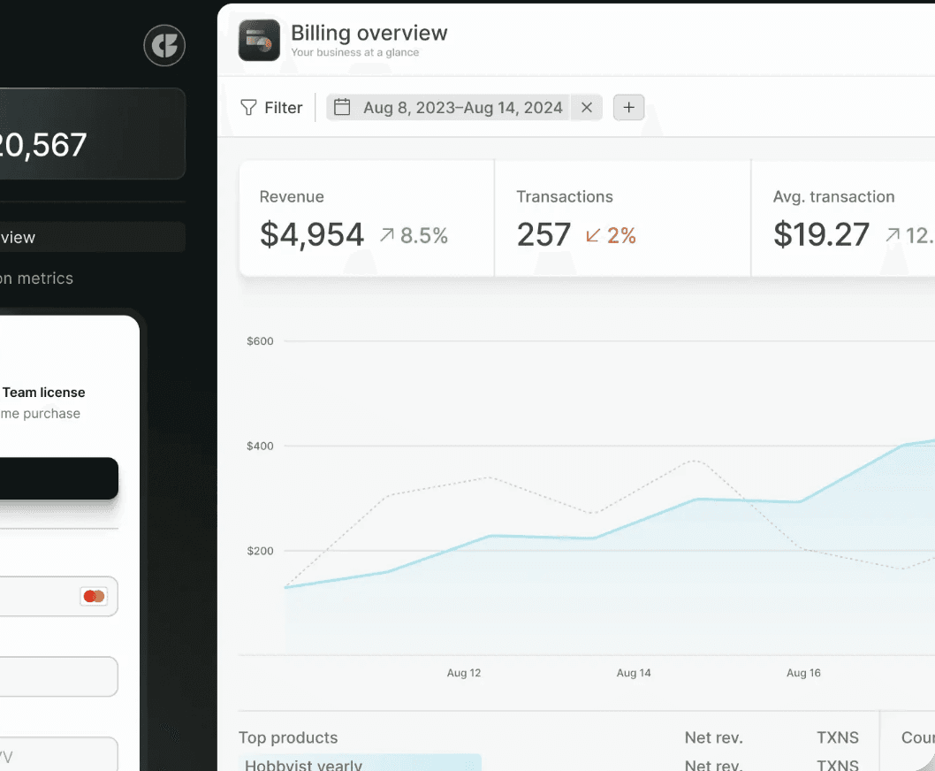The width and height of the screenshot is (935, 771).
Task: Click the Aug 12 axis label
Action: (464, 673)
